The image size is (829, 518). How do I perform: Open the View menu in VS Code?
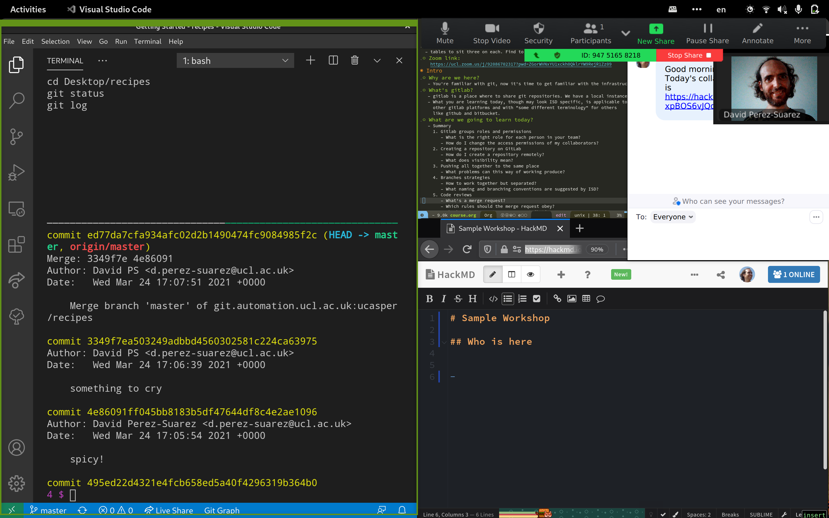pos(84,41)
